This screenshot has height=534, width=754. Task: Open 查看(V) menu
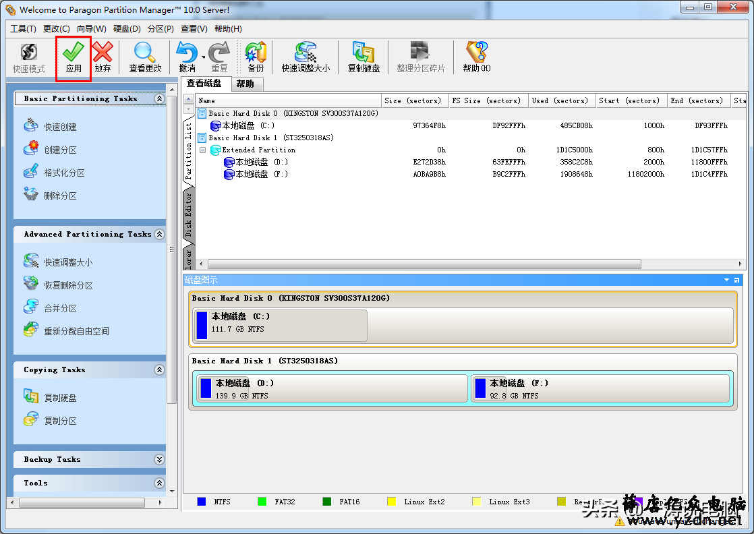[194, 29]
